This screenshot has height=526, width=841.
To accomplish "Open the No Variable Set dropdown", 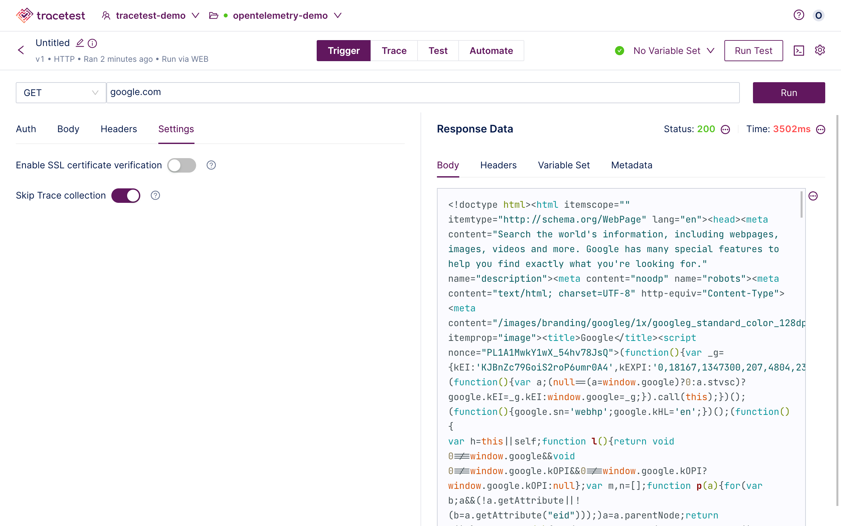I will point(673,51).
